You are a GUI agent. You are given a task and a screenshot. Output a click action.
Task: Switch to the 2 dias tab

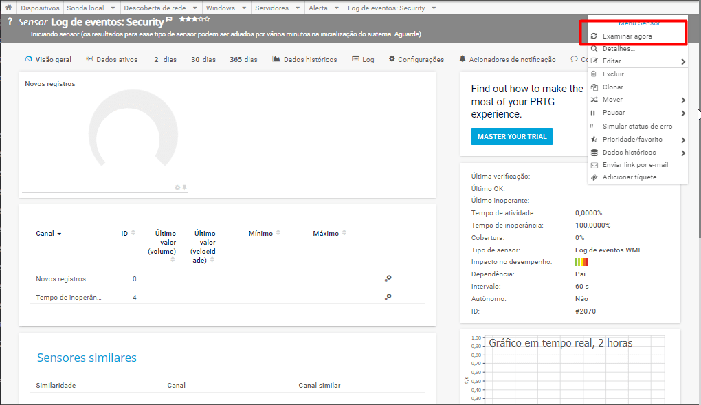[165, 59]
